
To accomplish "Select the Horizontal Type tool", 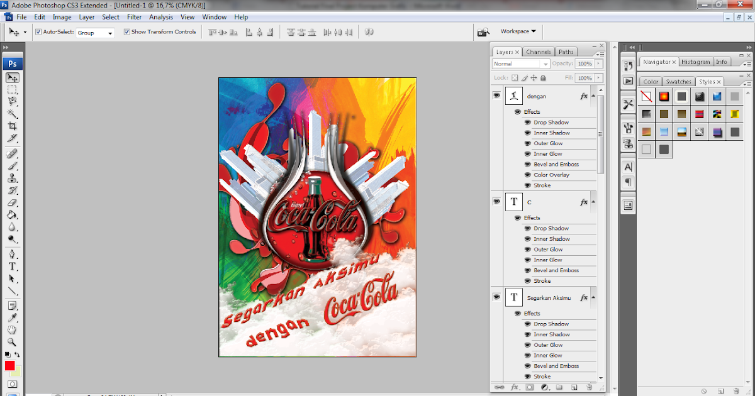I will click(x=13, y=266).
